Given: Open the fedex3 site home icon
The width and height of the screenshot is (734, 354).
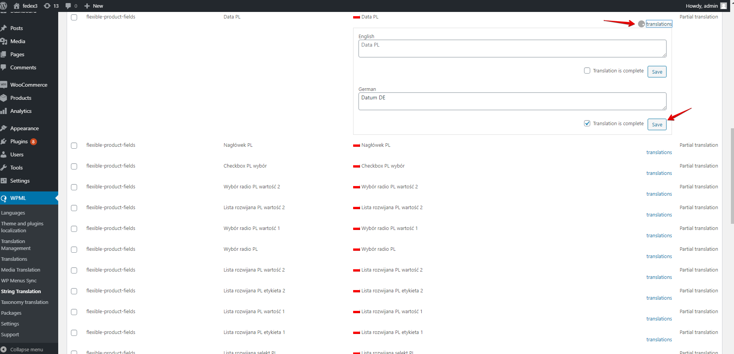Looking at the screenshot, I should coord(17,6).
